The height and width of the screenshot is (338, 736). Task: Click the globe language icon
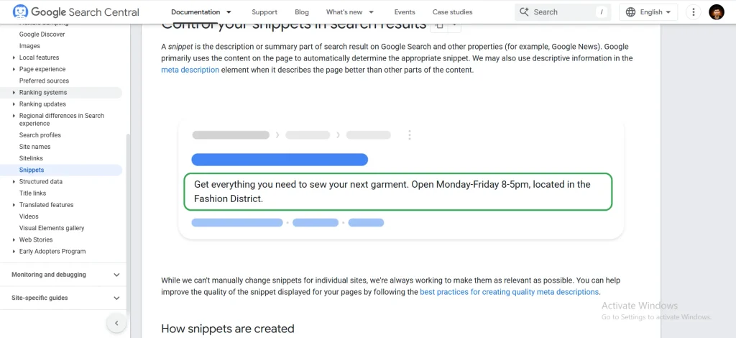pyautogui.click(x=630, y=12)
